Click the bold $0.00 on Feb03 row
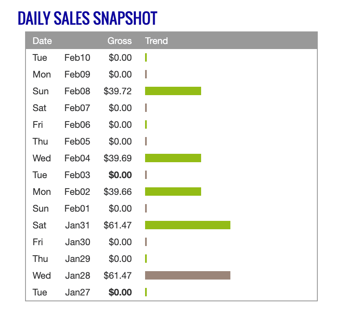The width and height of the screenshot is (337, 316). point(120,175)
